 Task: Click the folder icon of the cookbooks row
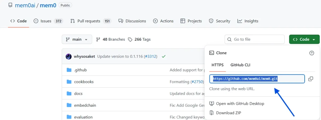pyautogui.click(x=69, y=82)
